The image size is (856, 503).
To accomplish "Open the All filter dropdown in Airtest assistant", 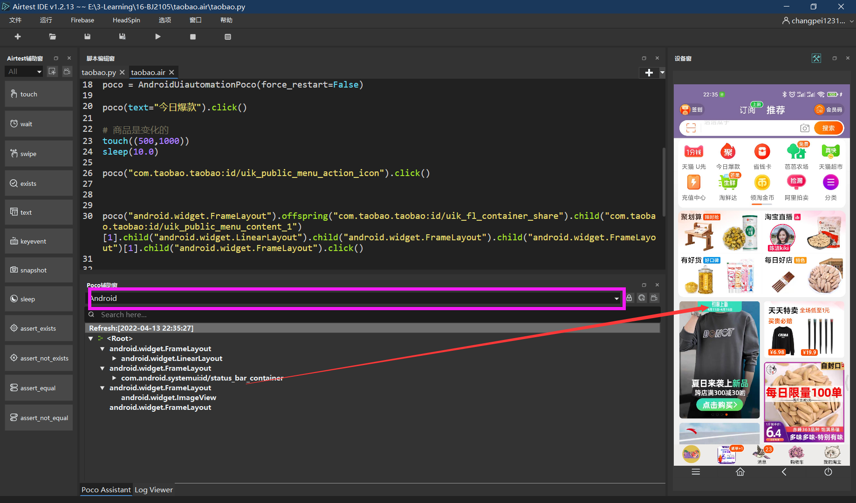I will point(24,71).
